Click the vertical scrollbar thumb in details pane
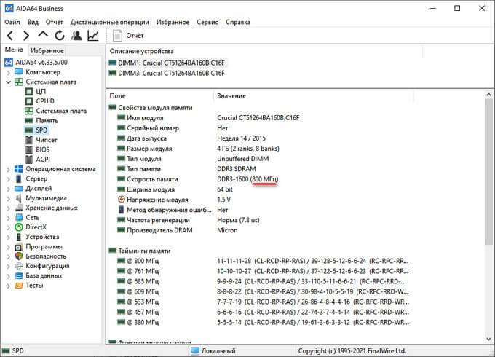The width and height of the screenshot is (495, 357). 488,171
